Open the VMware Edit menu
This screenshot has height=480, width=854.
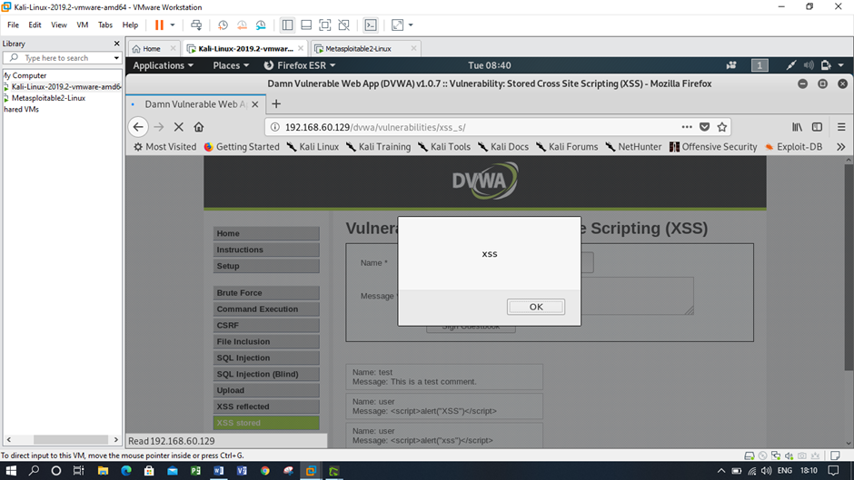click(x=35, y=25)
